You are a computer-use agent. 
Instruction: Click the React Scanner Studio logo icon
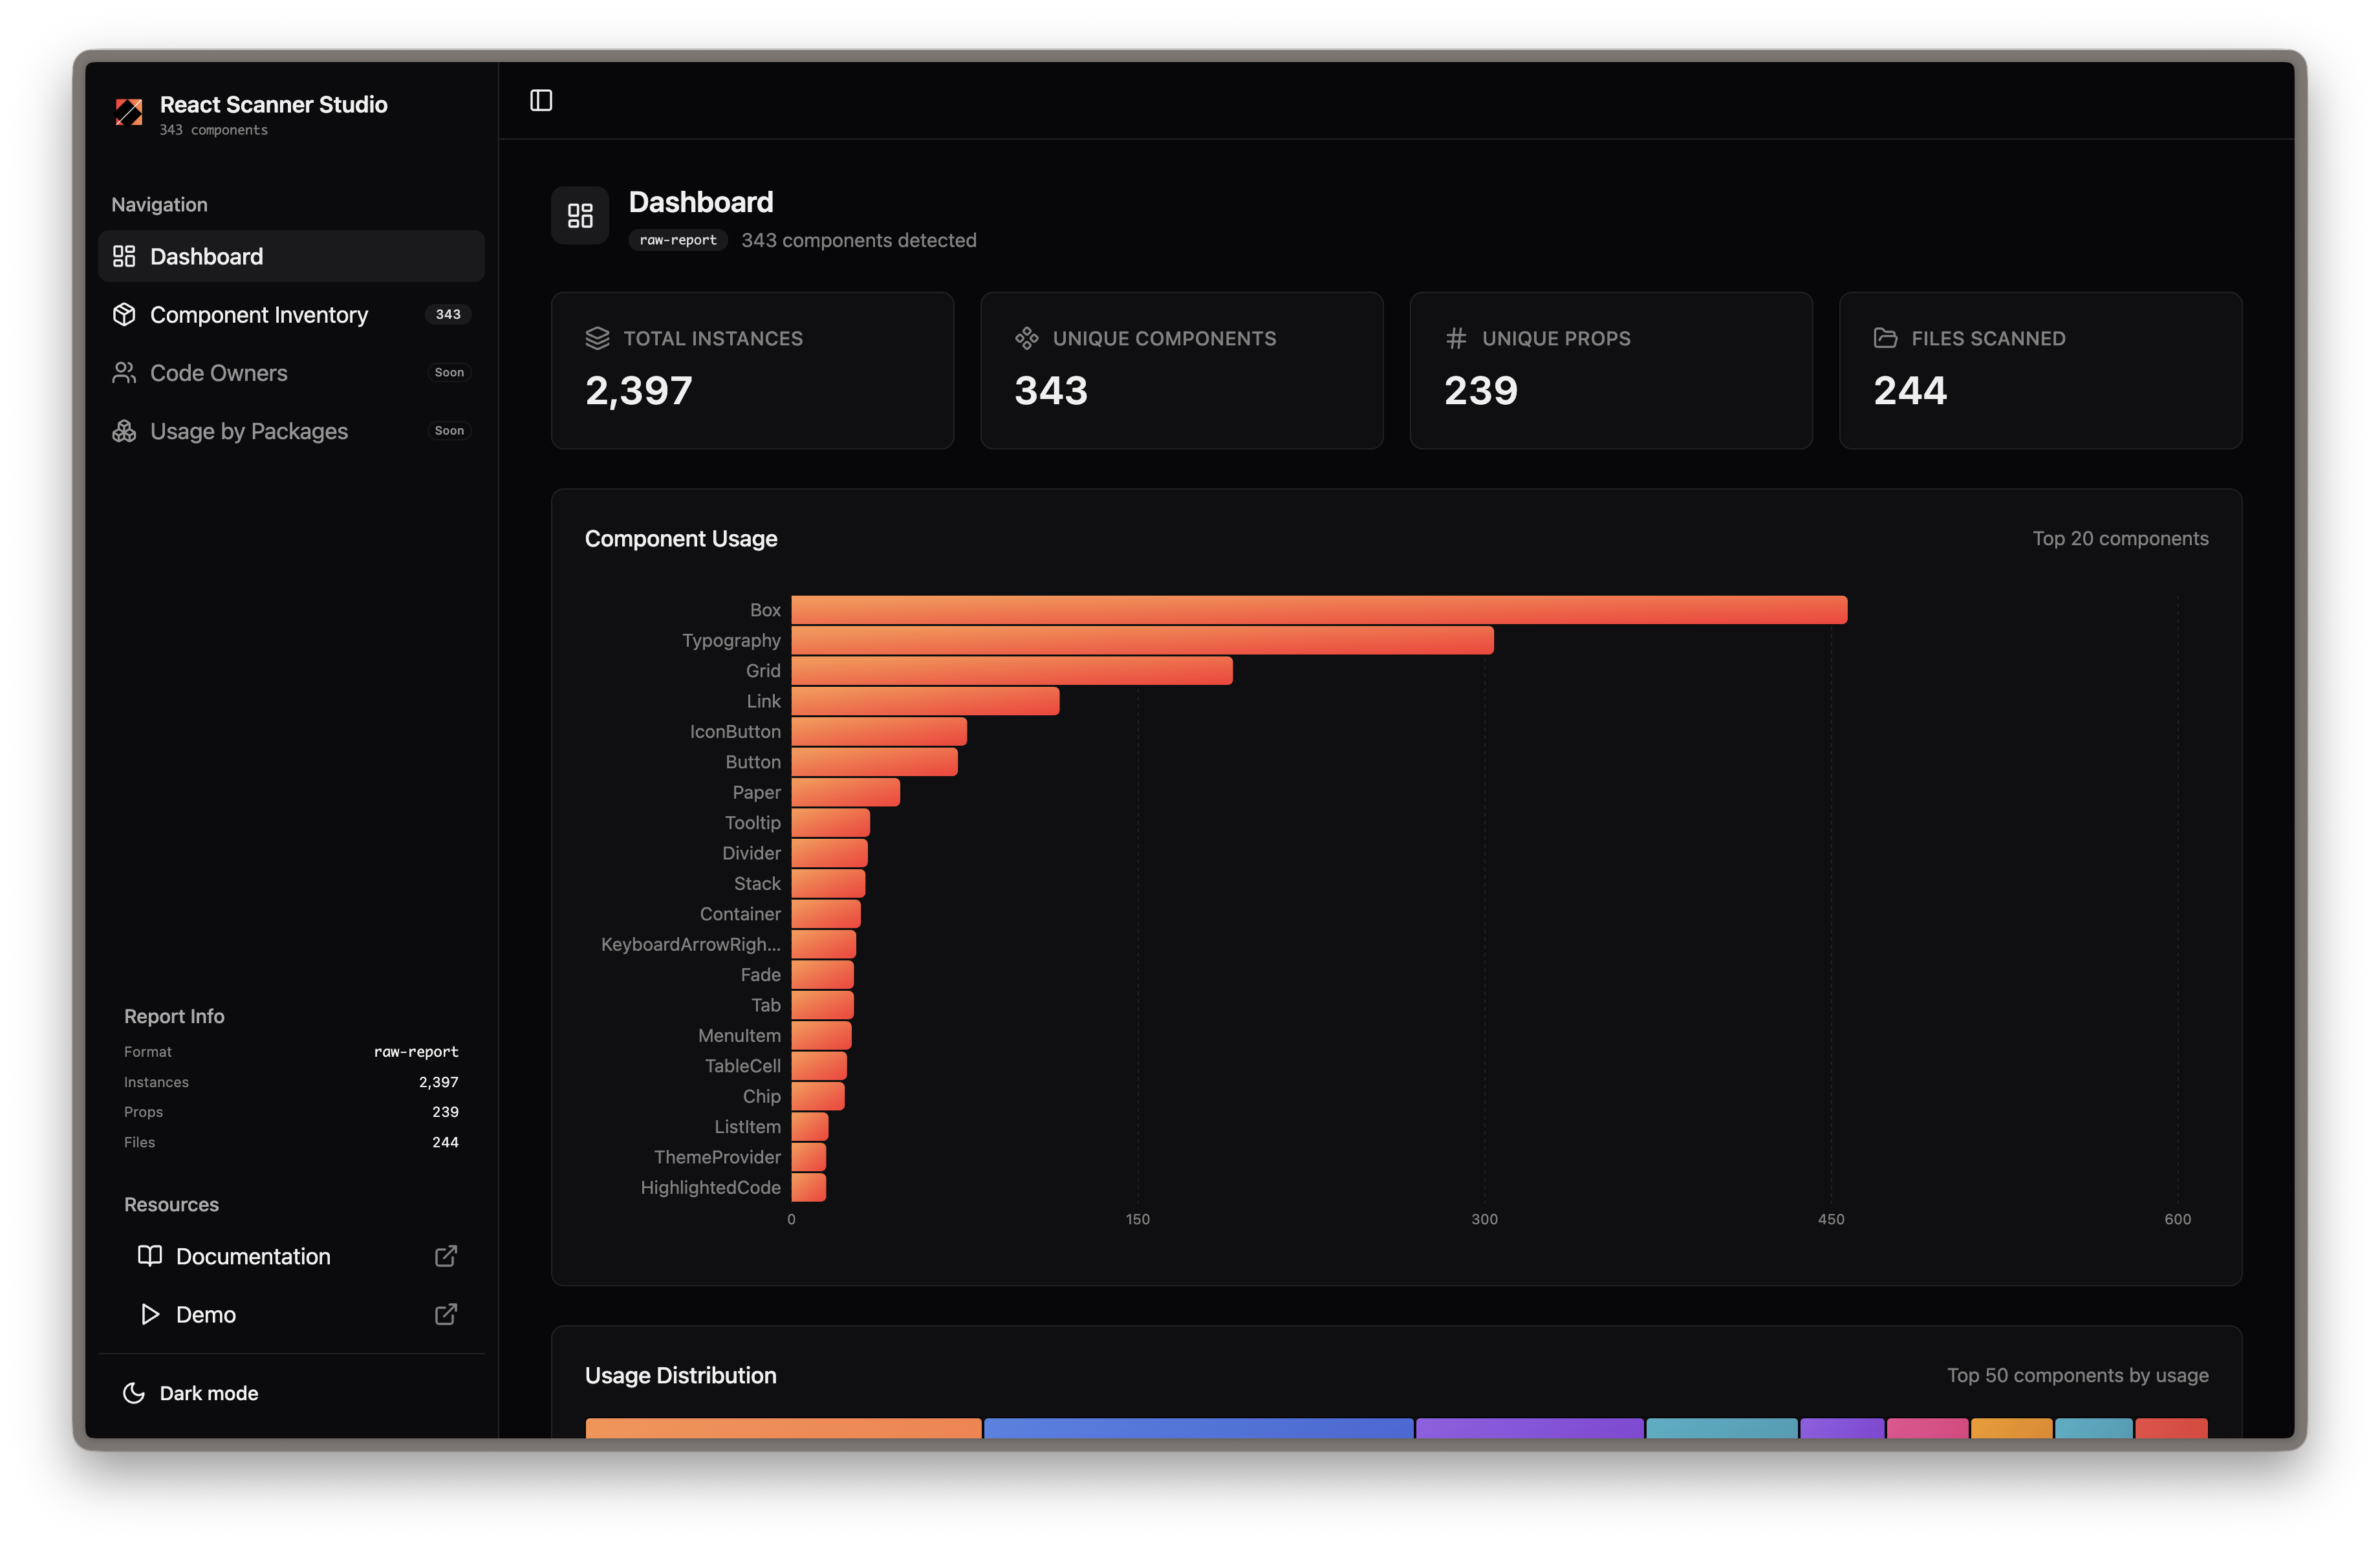pyautogui.click(x=128, y=113)
